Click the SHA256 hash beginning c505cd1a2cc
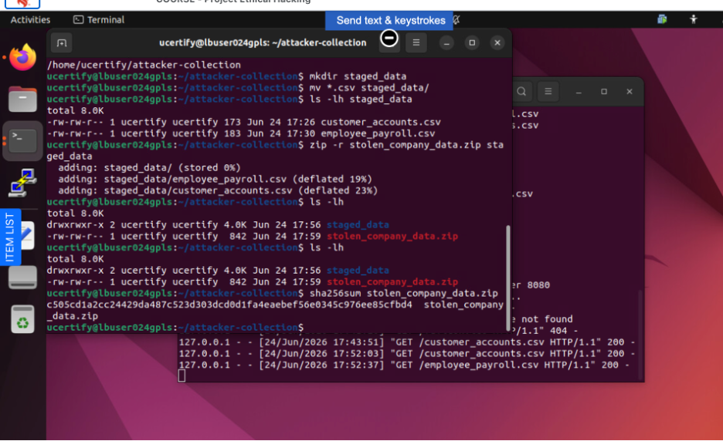Screen dimensions: 723x441 tap(229, 305)
